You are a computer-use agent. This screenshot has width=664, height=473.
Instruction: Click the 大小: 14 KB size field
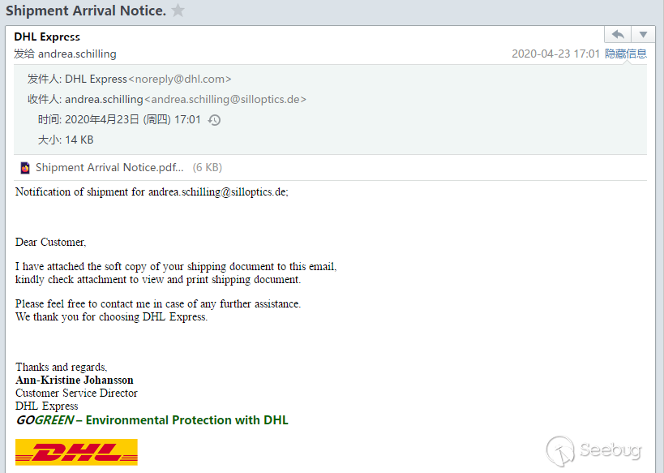[x=66, y=140]
